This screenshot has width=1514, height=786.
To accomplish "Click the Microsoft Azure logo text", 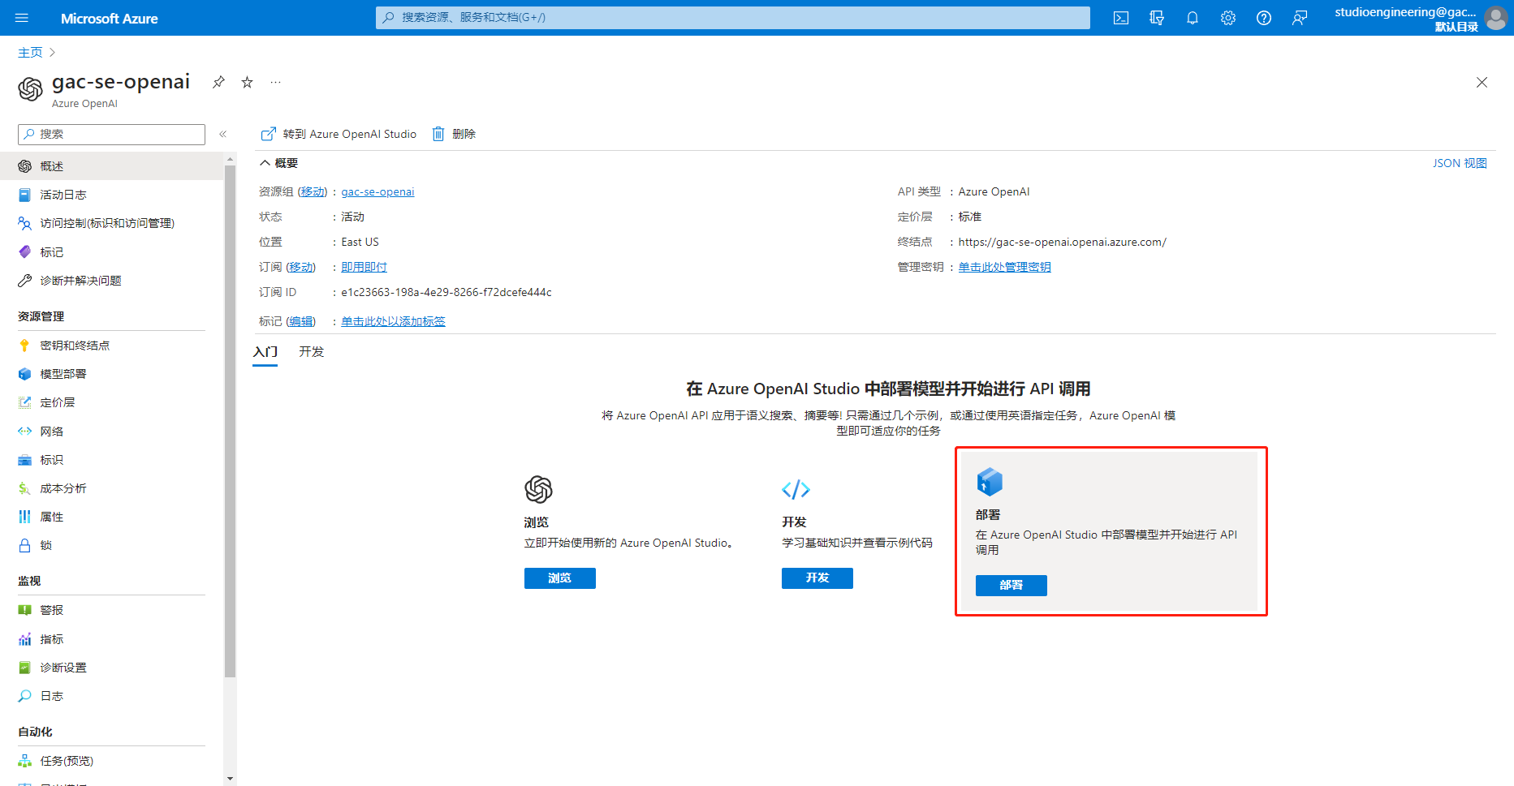I will click(x=110, y=19).
